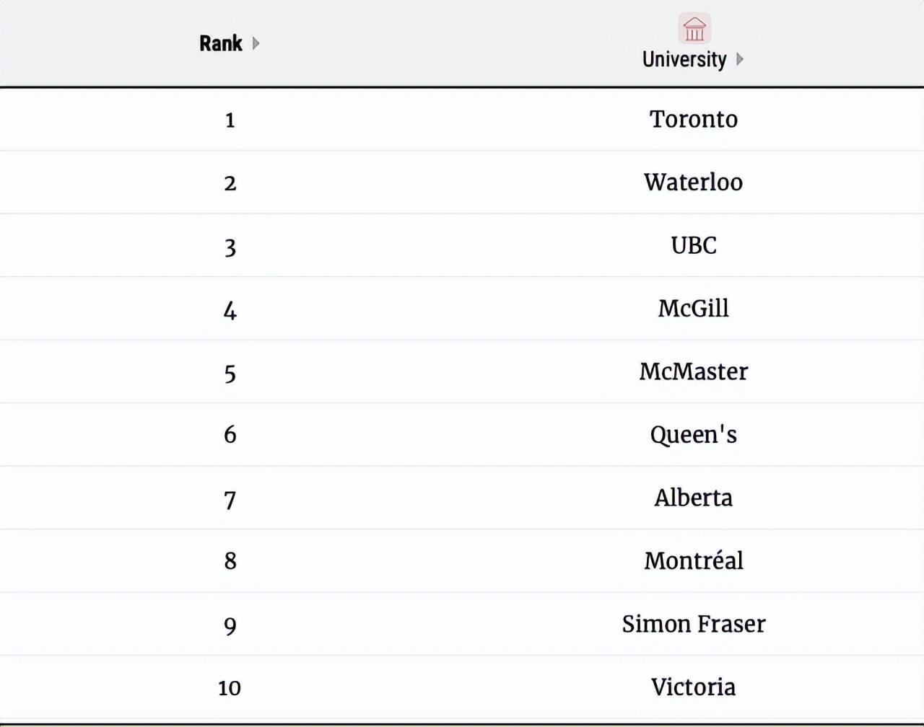Click the university building icon
Image resolution: width=924 pixels, height=727 pixels.
694,29
